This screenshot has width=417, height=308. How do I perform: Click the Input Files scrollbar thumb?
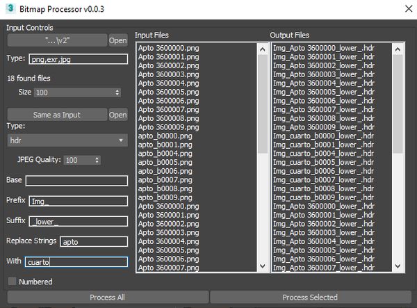pyautogui.click(x=263, y=104)
